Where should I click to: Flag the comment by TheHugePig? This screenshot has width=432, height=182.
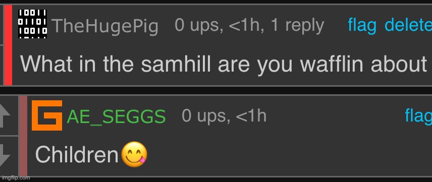coord(362,26)
